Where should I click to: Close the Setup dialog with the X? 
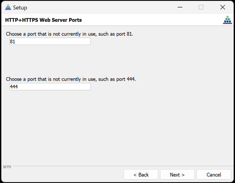[222, 7]
